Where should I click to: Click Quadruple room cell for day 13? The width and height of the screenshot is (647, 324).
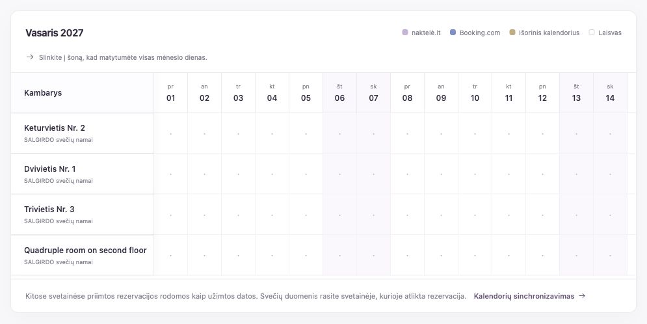coord(577,255)
